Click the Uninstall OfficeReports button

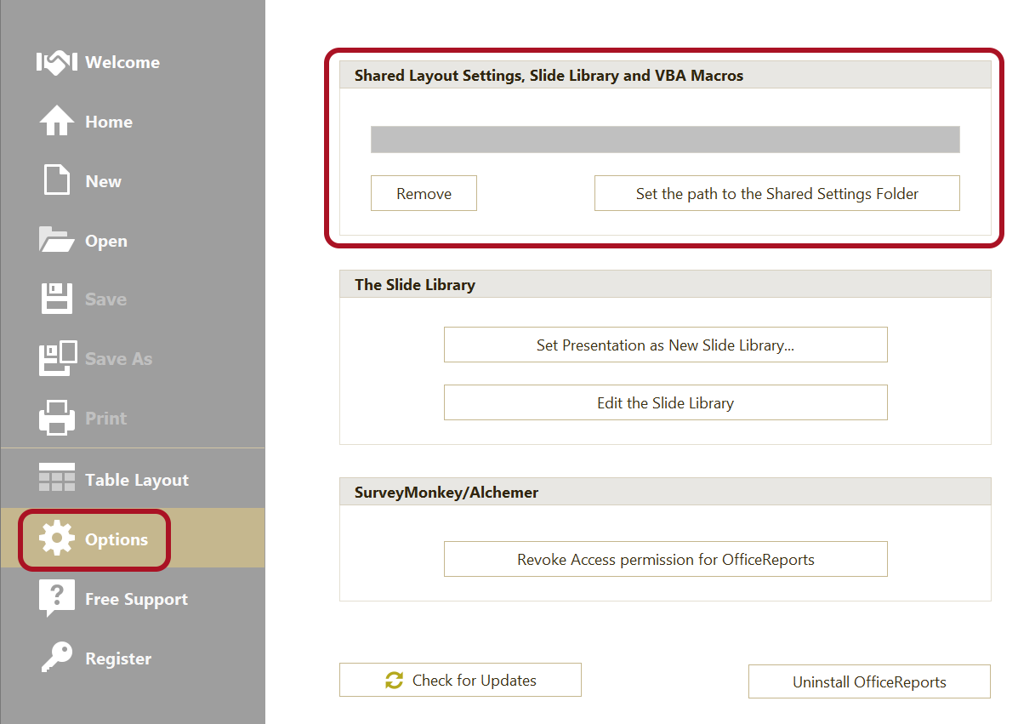click(869, 682)
